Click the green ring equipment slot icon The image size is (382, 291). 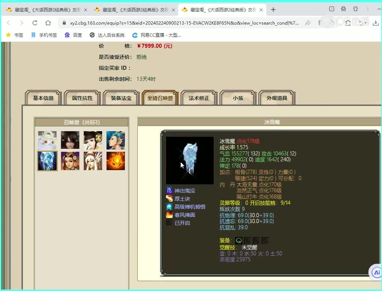pyautogui.click(x=238, y=241)
